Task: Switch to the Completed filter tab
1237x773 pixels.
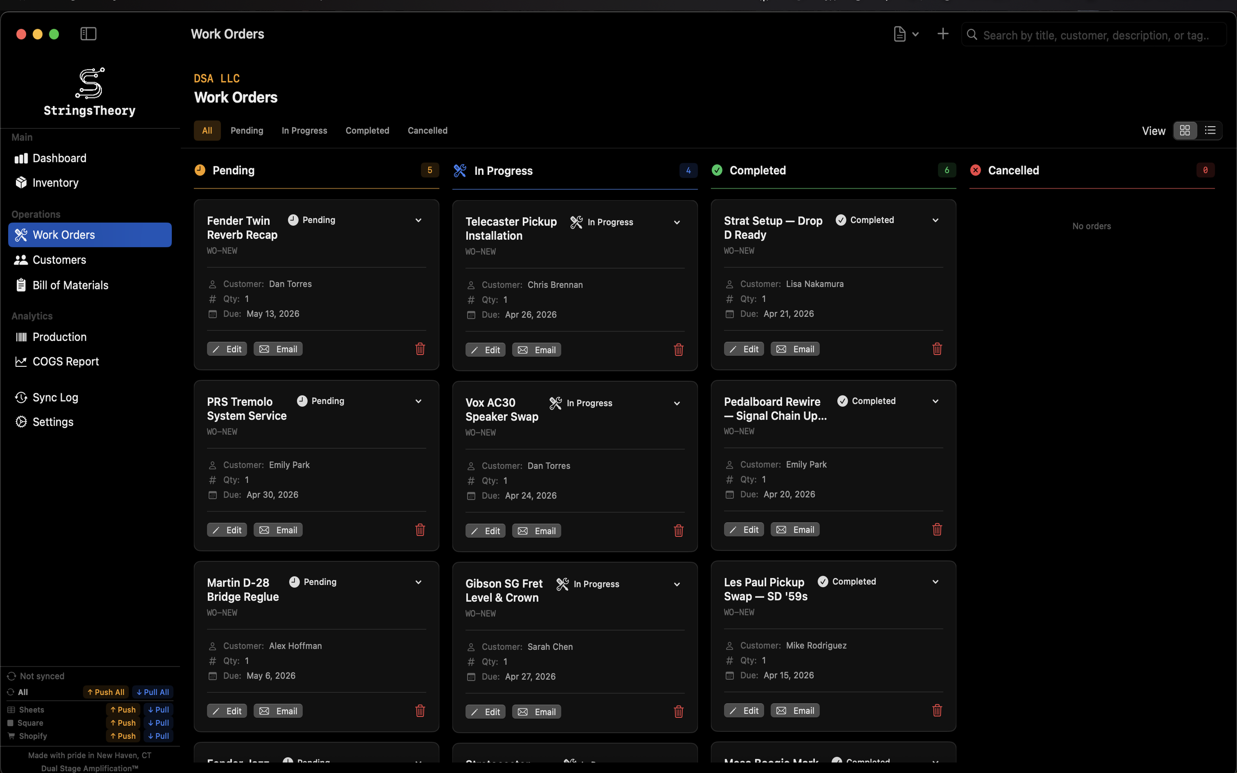Action: (x=367, y=131)
